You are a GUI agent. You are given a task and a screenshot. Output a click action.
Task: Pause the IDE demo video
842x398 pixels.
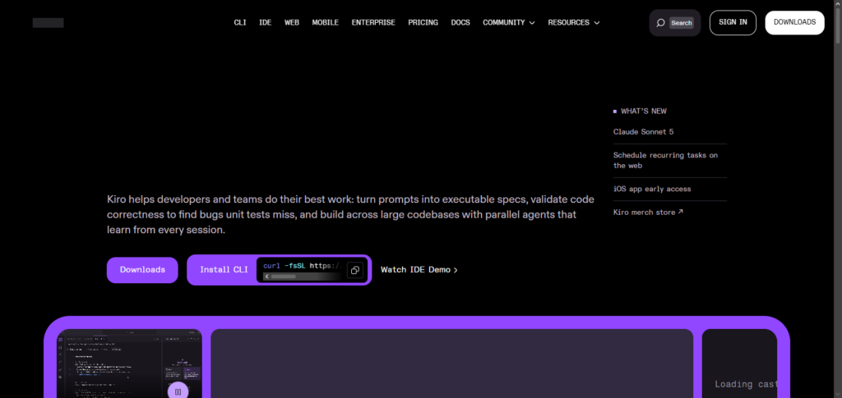[x=178, y=391]
